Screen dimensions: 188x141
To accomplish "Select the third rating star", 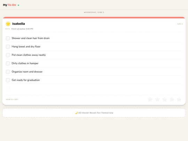I will pos(165,99).
